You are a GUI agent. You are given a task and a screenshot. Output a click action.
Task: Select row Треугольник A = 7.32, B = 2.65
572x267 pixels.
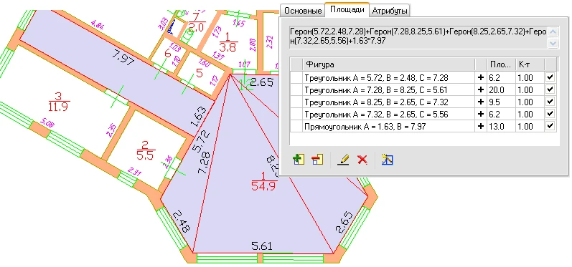[423, 115]
